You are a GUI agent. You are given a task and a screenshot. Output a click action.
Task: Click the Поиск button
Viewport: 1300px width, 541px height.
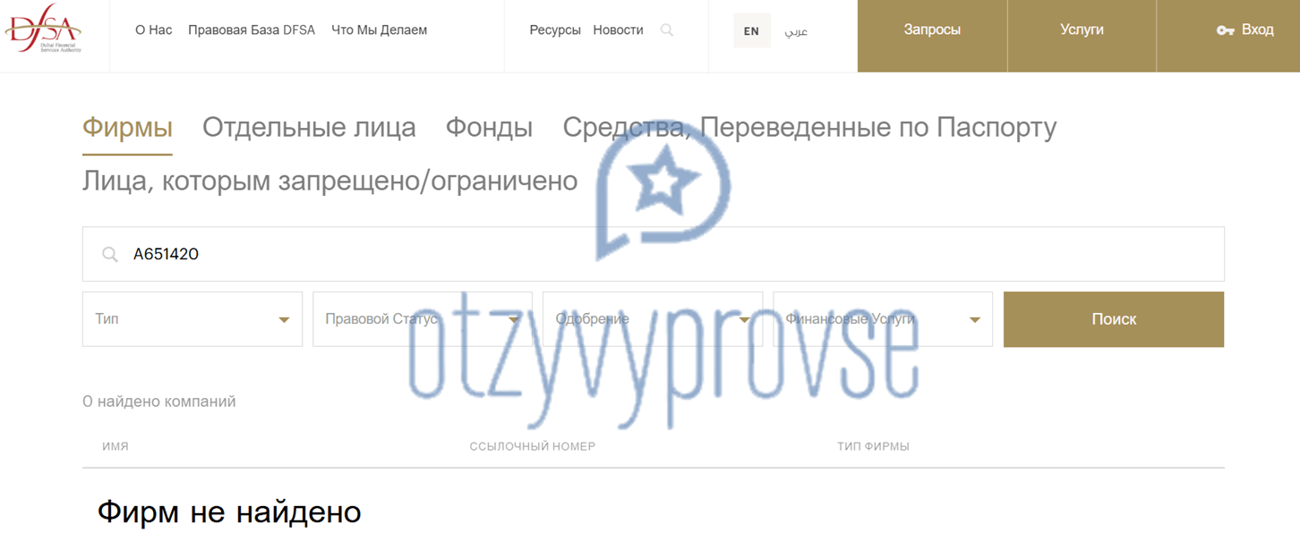click(1114, 319)
